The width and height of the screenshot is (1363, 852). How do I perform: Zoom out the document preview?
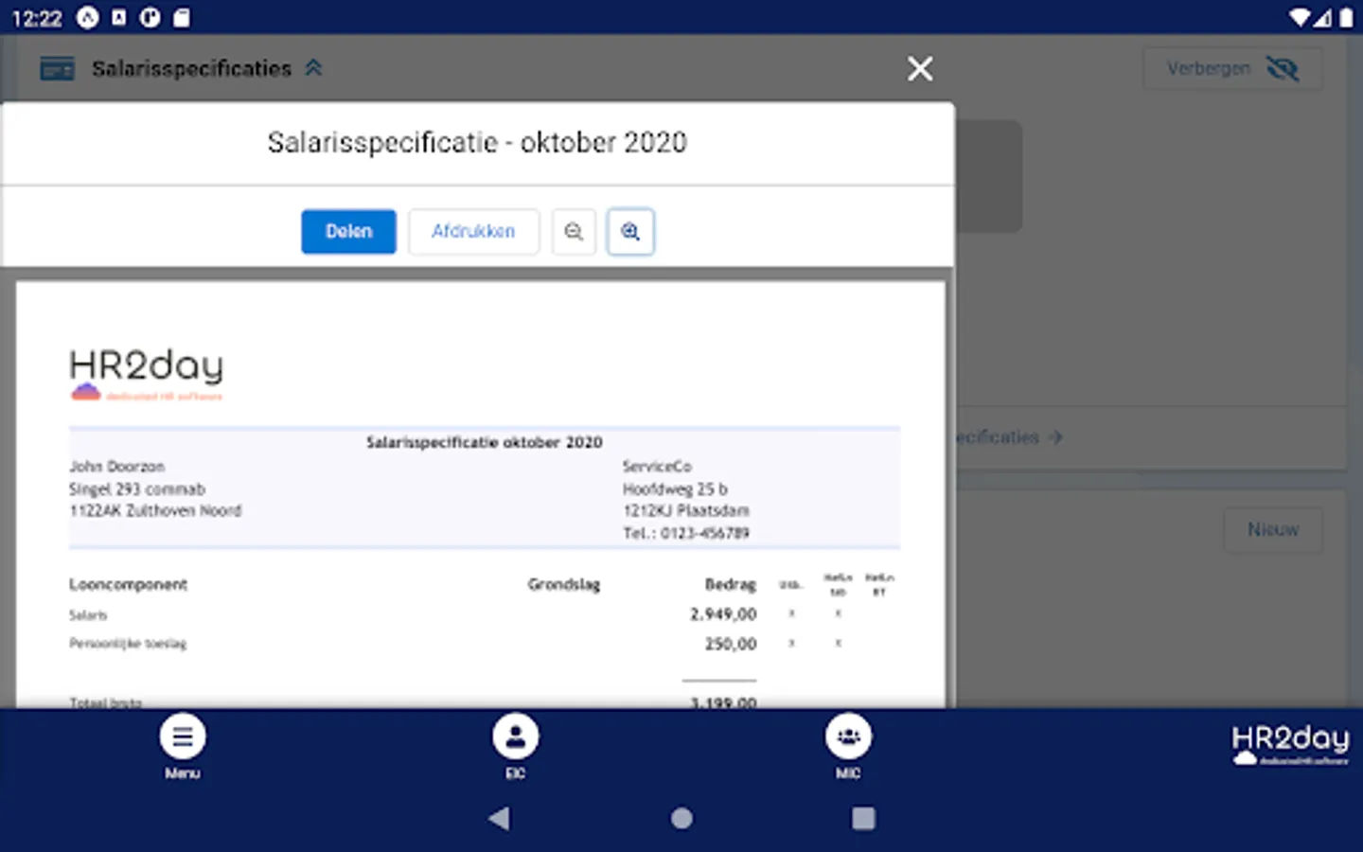point(574,231)
